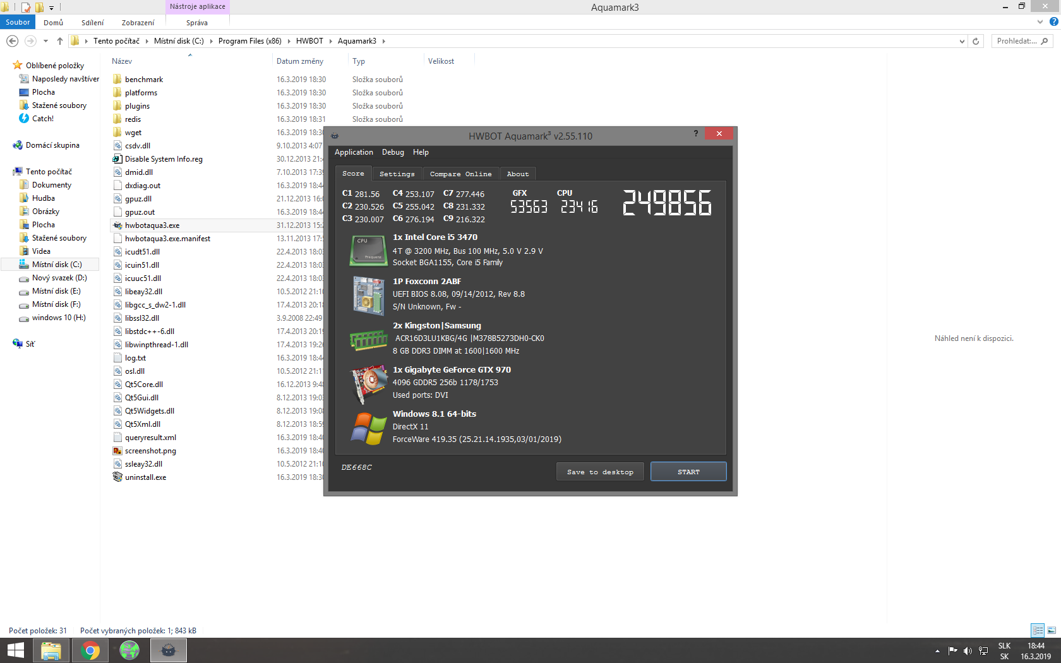1061x663 pixels.
Task: Switch to HWBOT Aquamark taskbar button
Action: coord(169,650)
